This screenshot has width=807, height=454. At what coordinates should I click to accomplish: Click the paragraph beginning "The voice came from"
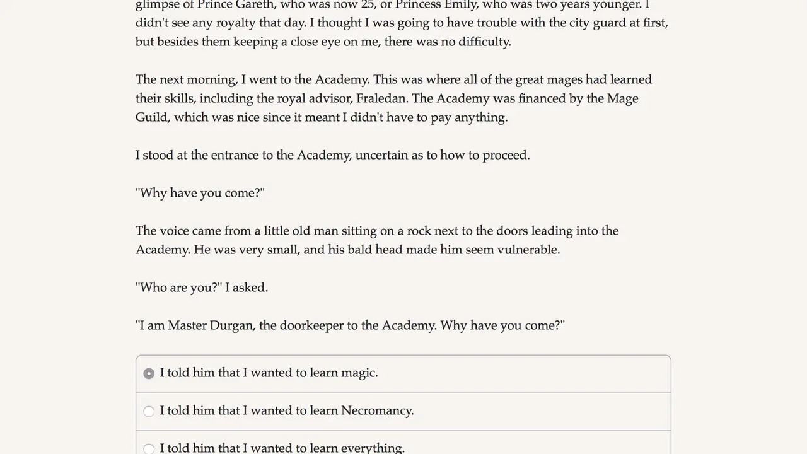tap(377, 240)
